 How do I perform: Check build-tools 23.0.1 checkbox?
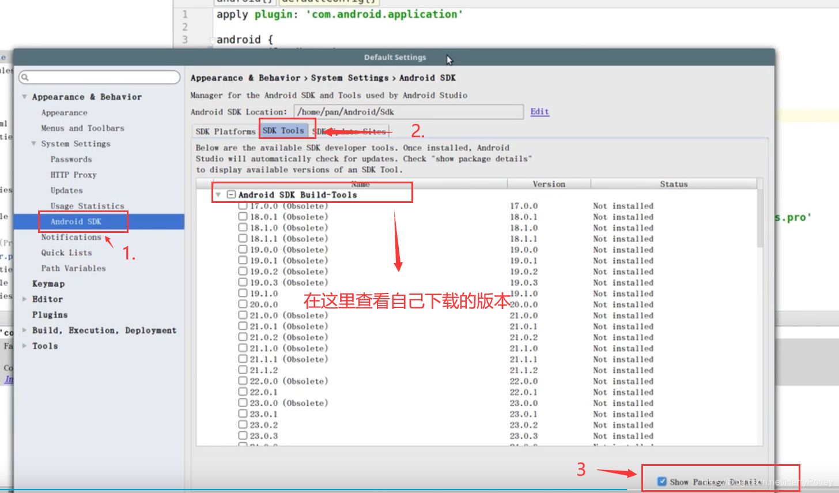click(243, 414)
